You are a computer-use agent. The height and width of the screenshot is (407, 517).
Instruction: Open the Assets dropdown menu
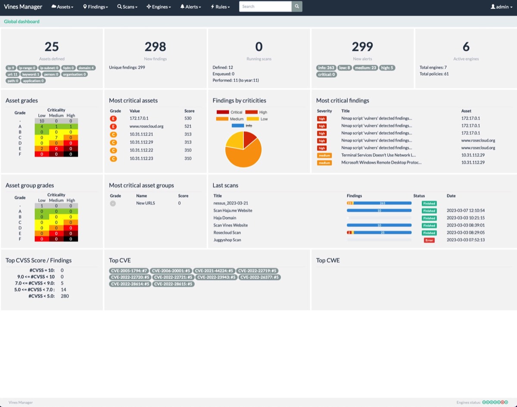pyautogui.click(x=62, y=7)
